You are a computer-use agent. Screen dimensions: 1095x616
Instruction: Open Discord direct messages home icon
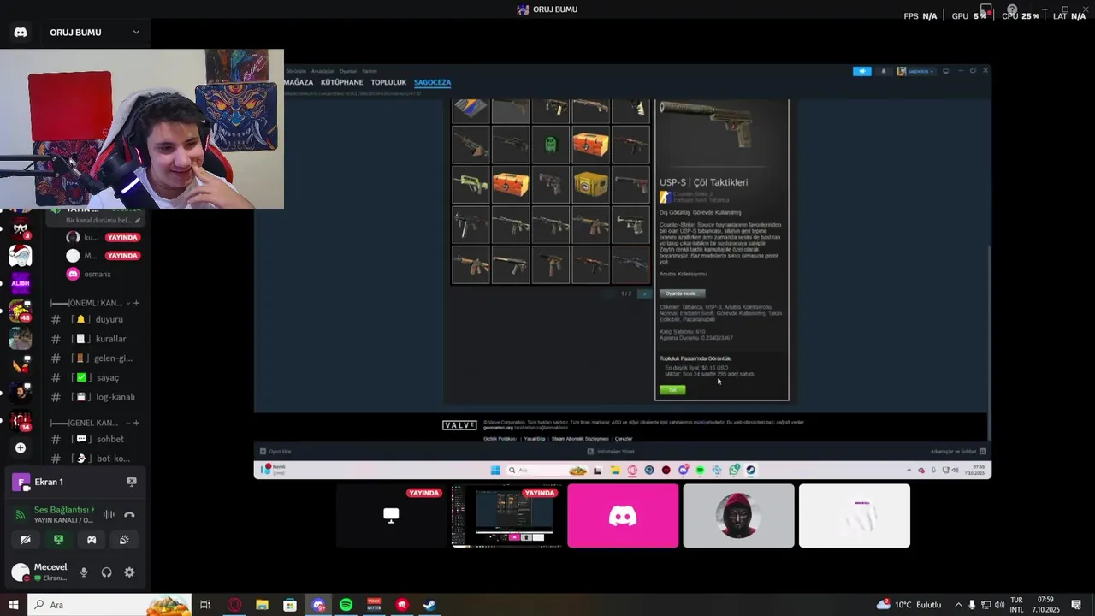(x=21, y=33)
